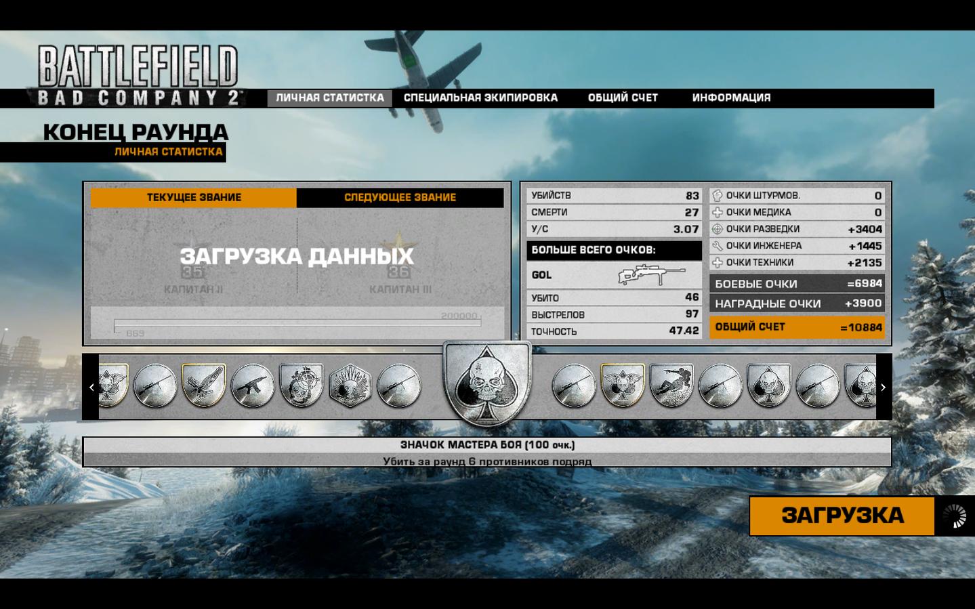
Task: Click the hexagonal explosion badge
Action: [350, 386]
